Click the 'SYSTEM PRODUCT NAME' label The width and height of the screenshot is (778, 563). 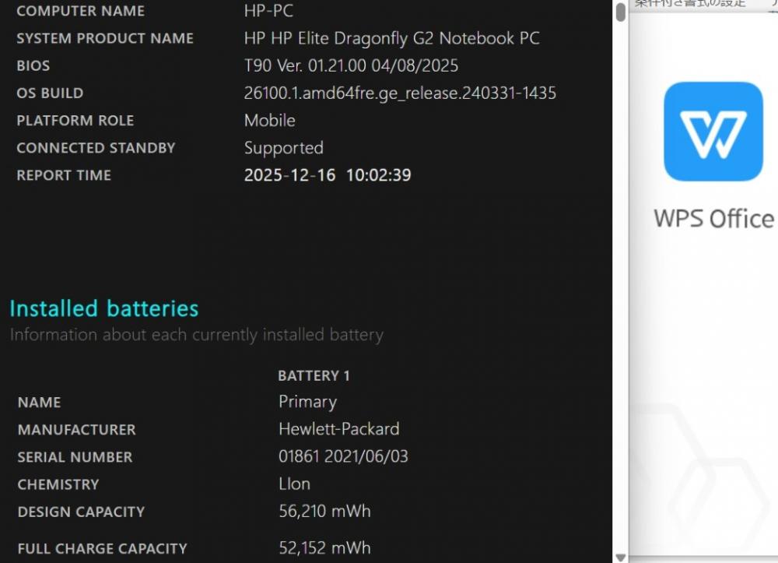(x=105, y=38)
